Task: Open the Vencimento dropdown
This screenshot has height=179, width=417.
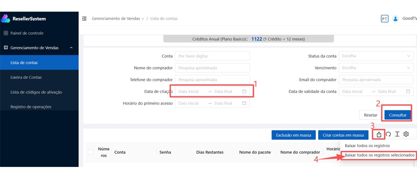Action: coord(376,68)
